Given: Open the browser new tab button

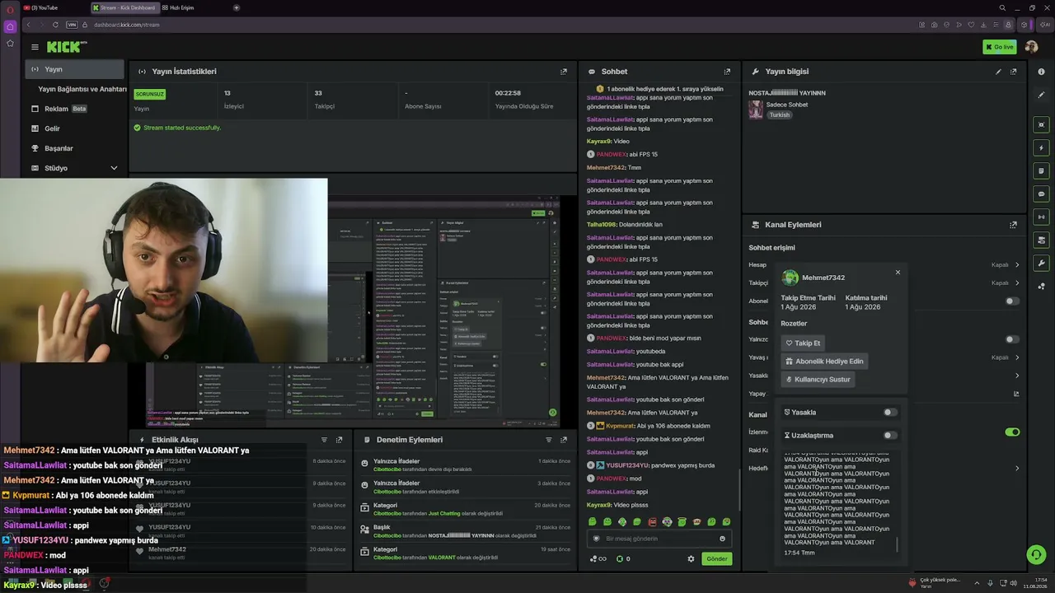Looking at the screenshot, I should tap(237, 7).
